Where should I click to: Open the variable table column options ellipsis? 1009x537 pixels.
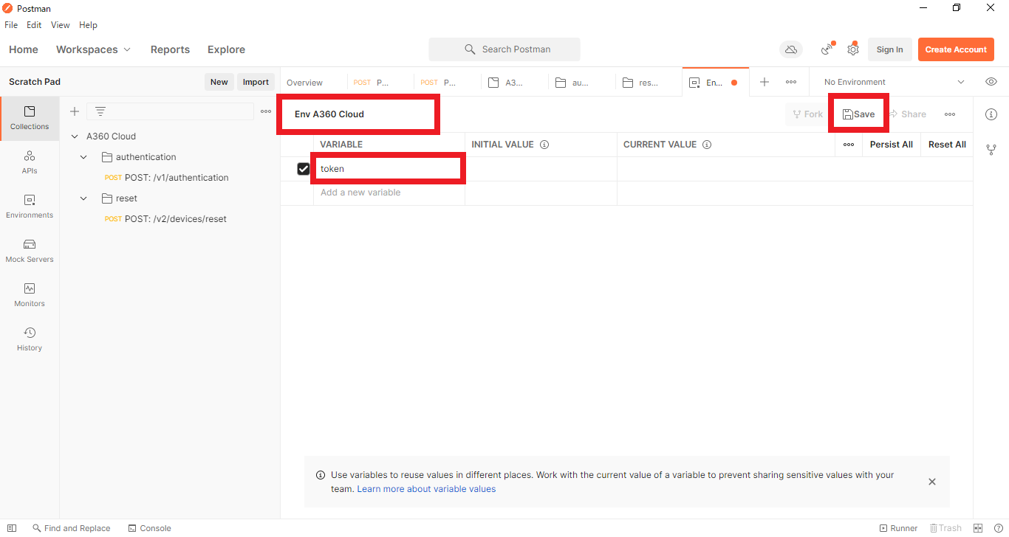tap(849, 145)
